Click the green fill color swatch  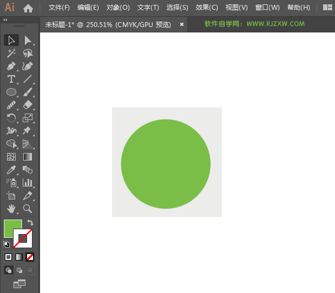[x=11, y=228]
